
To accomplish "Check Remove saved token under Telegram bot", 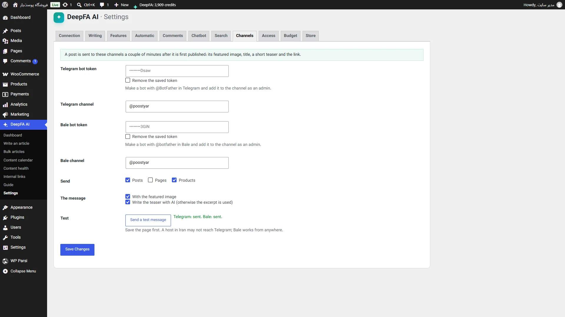I will click(128, 80).
